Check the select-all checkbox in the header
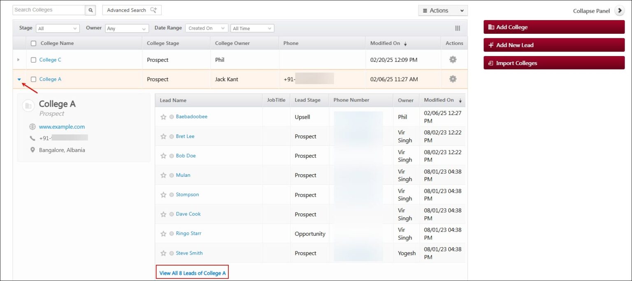Screen dimensions: 632x281 click(34, 43)
